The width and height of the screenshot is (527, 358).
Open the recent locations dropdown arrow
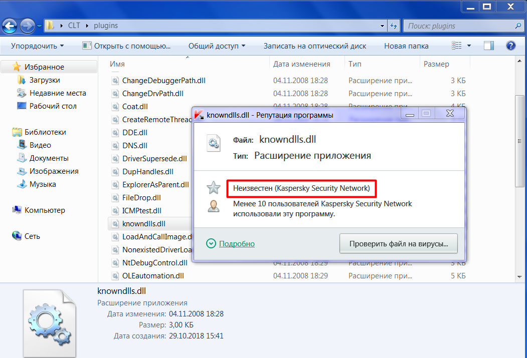(39, 26)
